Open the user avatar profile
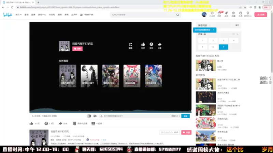This screenshot has width=273, height=153. [x=204, y=14]
